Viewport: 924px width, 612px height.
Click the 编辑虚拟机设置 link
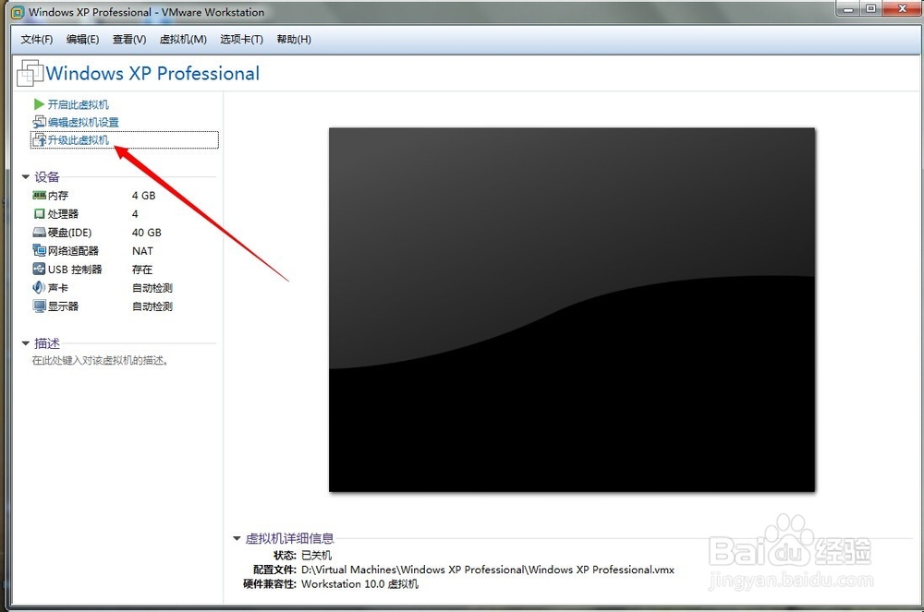[x=84, y=123]
